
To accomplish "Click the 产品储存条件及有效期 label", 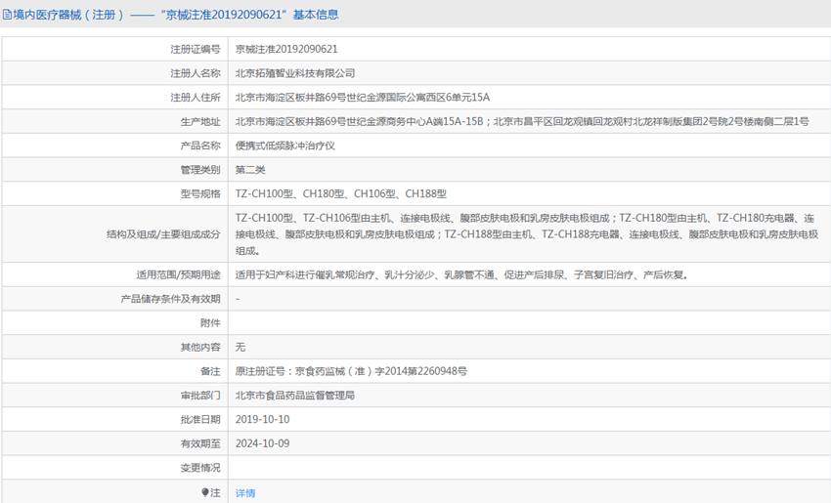I will 170,299.
